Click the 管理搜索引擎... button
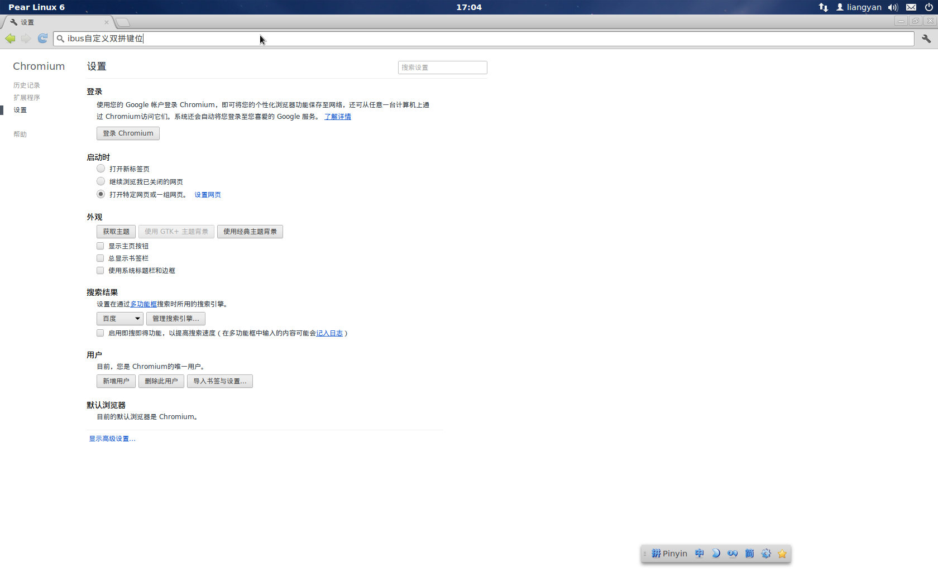Screen dimensions: 938x586 [x=176, y=319]
